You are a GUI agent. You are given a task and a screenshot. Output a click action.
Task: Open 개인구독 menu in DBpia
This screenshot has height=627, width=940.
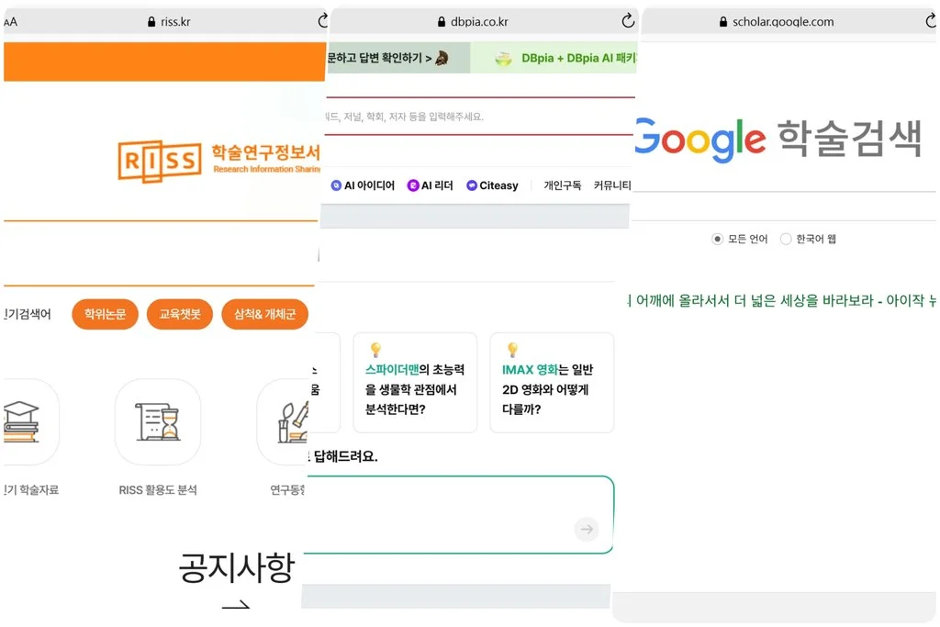pyautogui.click(x=563, y=185)
